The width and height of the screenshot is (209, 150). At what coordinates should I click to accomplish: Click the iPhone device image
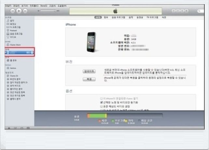point(91,42)
